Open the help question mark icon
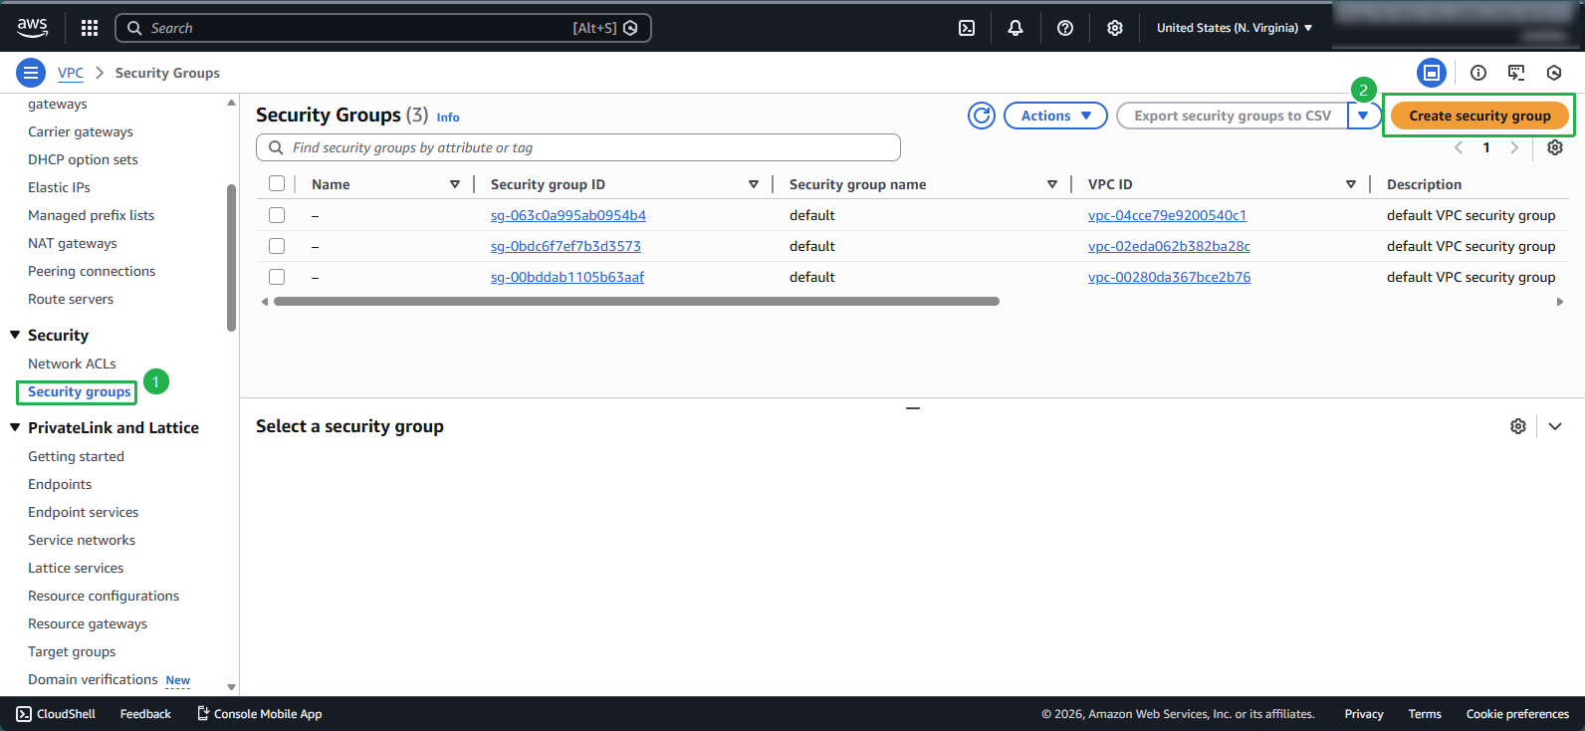 click(x=1065, y=28)
